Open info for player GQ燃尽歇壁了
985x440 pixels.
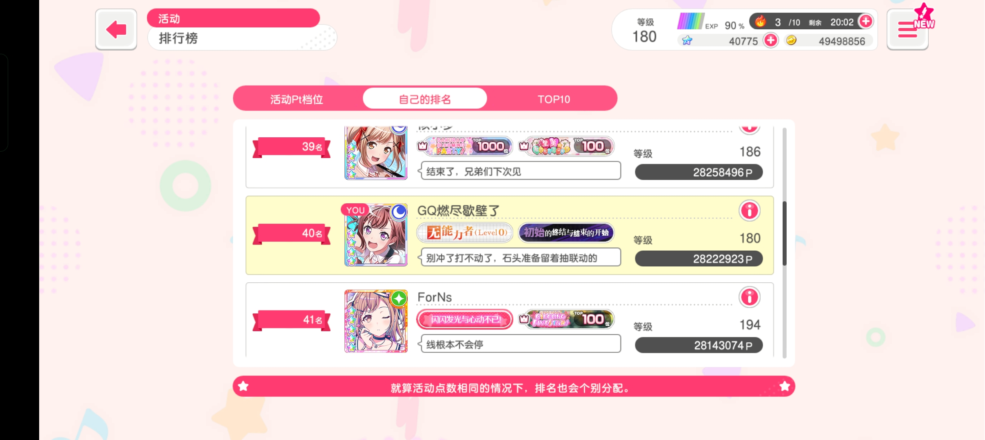(x=749, y=211)
